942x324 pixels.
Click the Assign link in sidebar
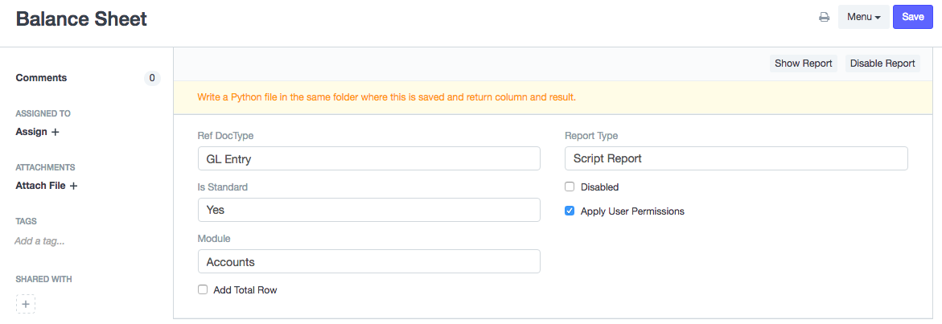31,132
